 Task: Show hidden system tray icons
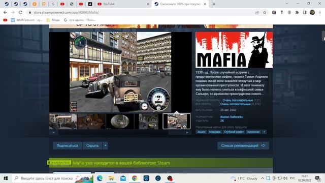click(x=263, y=178)
